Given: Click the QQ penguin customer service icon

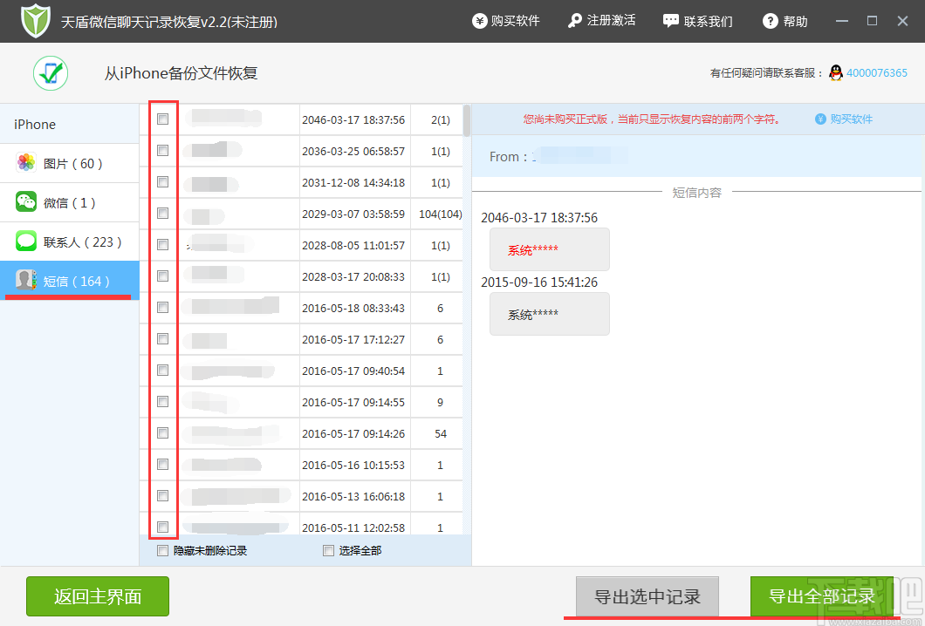Looking at the screenshot, I should click(836, 73).
